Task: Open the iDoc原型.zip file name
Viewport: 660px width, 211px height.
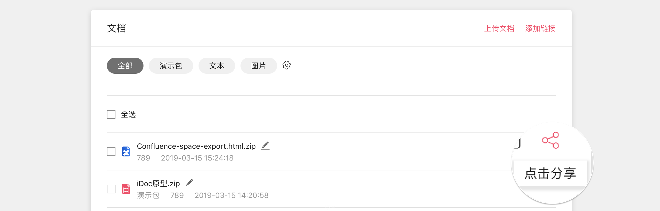Action: tap(158, 183)
